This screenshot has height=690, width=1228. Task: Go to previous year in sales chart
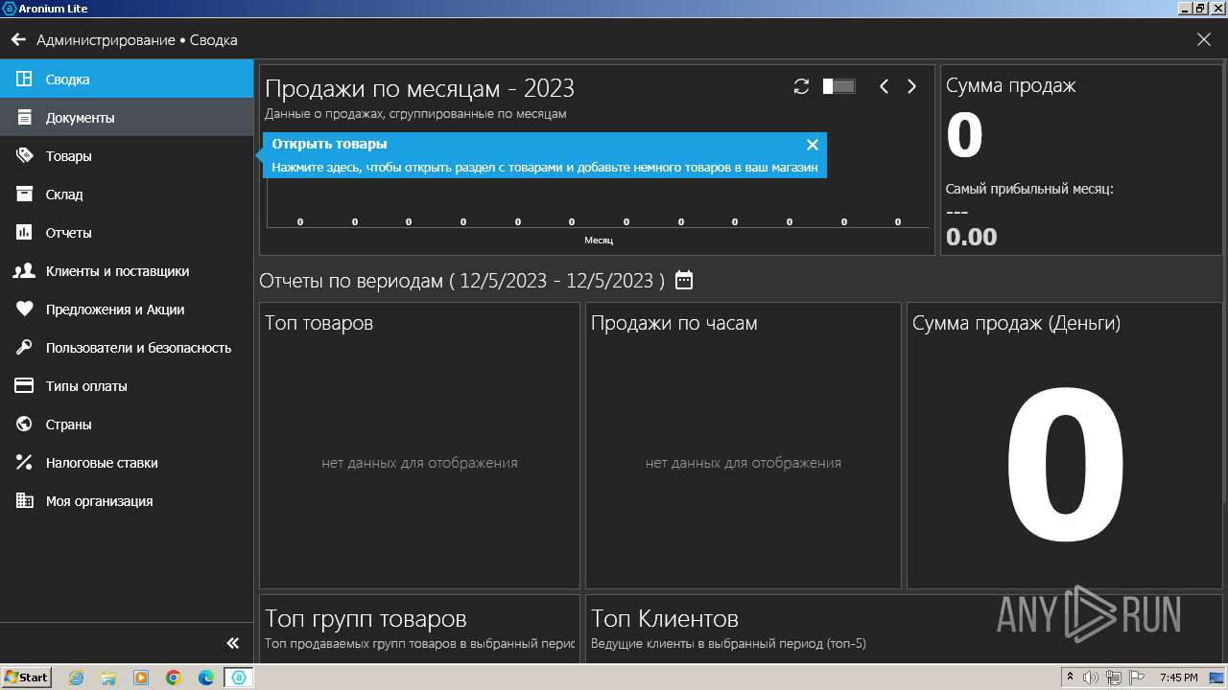[885, 86]
